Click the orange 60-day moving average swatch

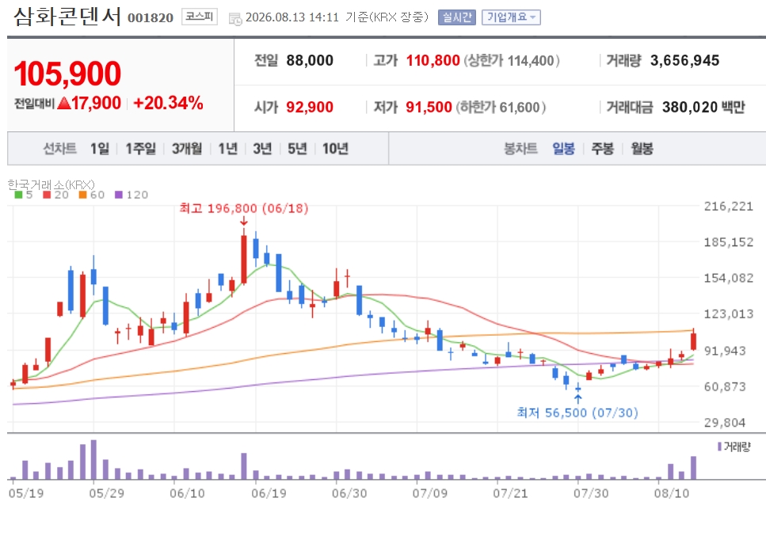82,195
